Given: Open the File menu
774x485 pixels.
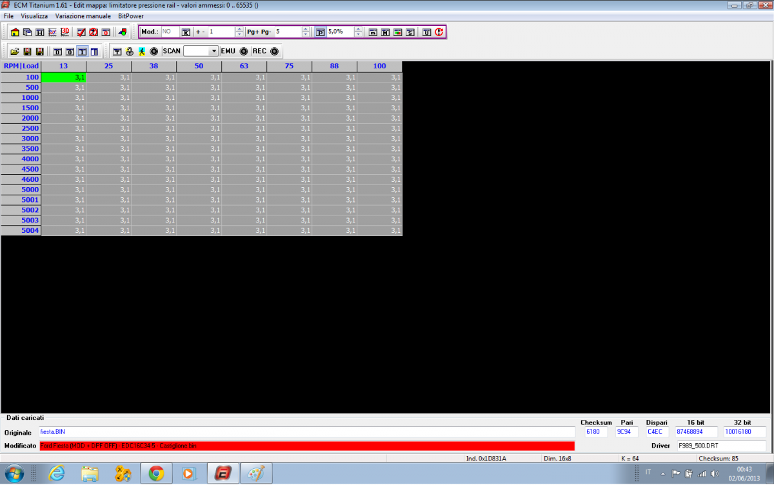Looking at the screenshot, I should pos(9,15).
